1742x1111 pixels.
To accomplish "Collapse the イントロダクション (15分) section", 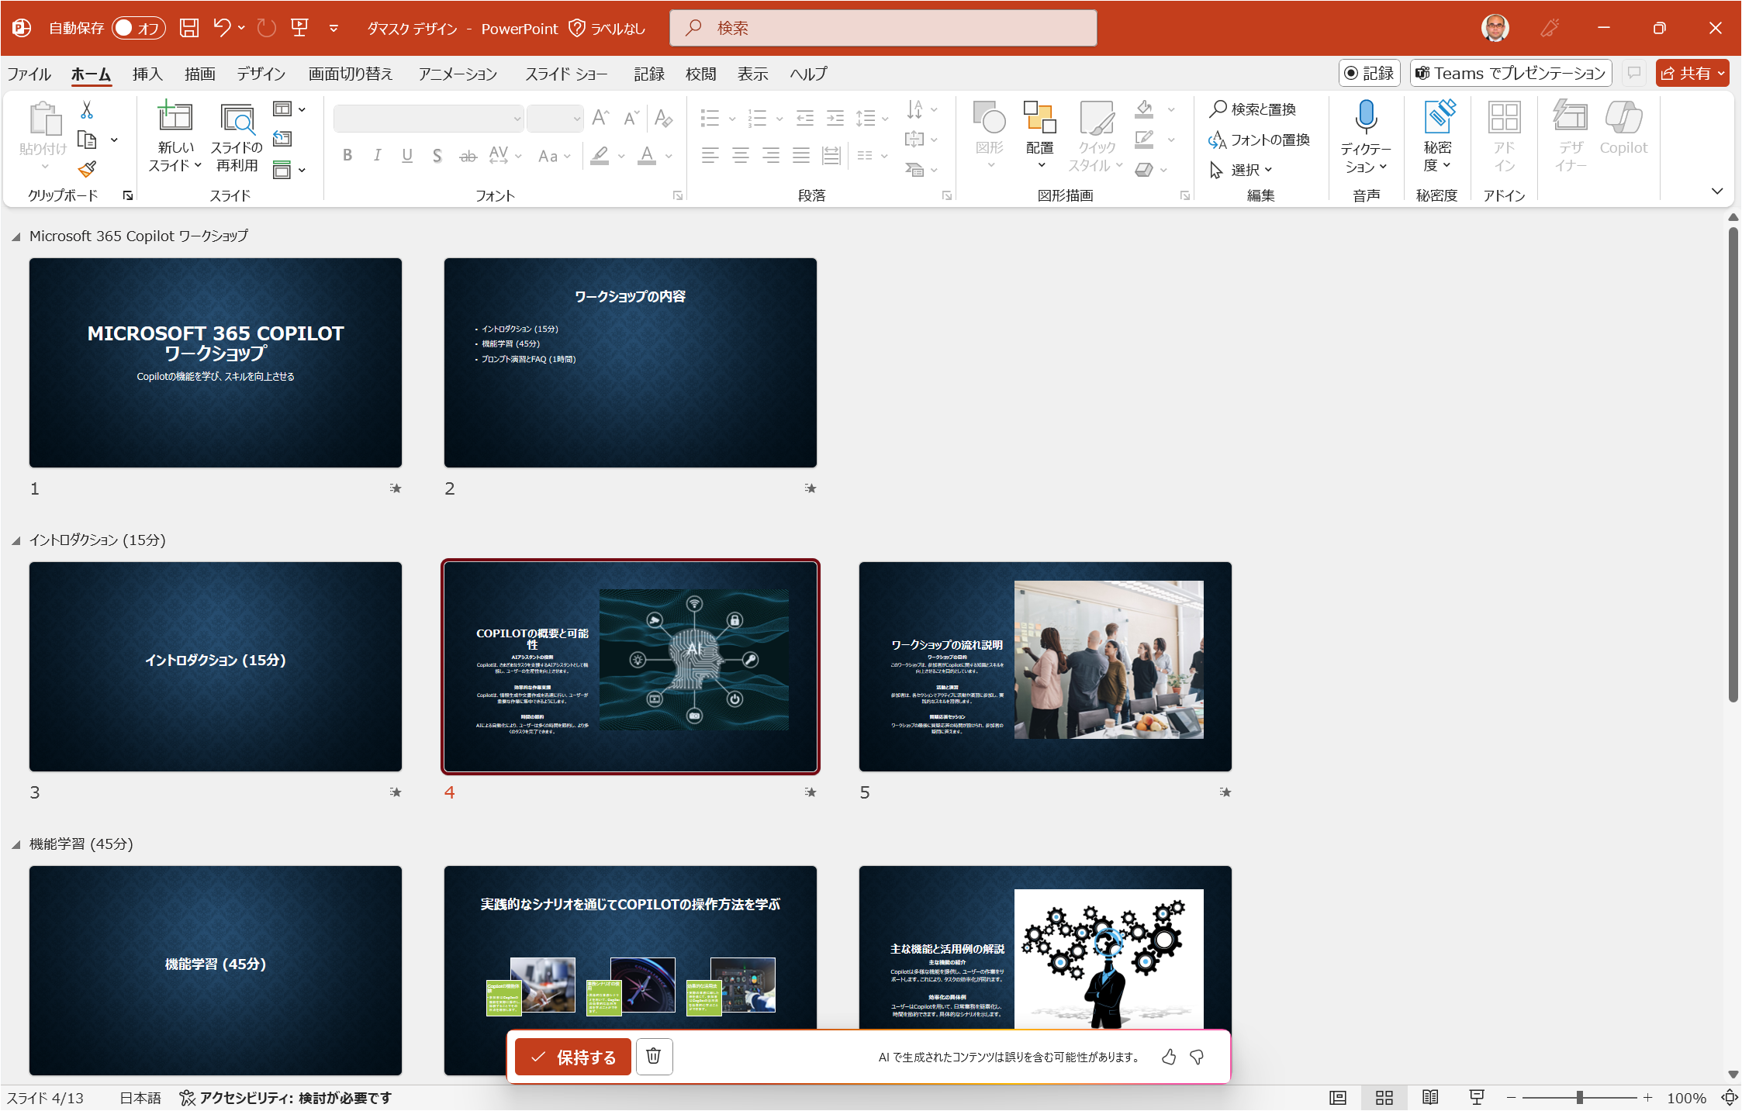I will pyautogui.click(x=16, y=540).
